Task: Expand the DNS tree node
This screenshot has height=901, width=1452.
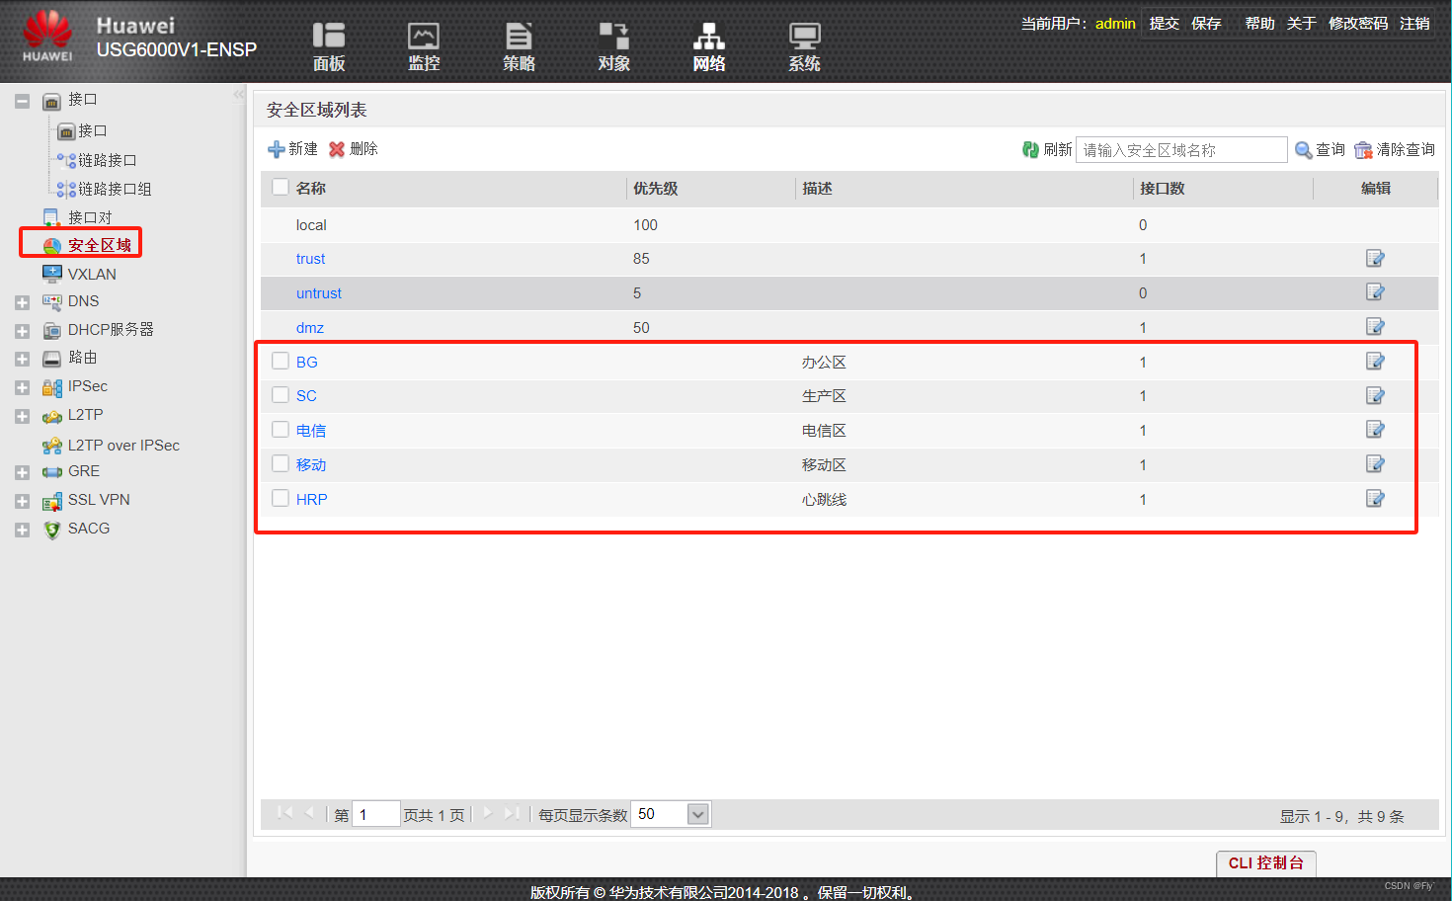Action: click(22, 302)
